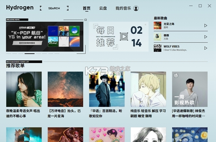
Task: Minimize the Hydrogen window
Action: [191, 6]
